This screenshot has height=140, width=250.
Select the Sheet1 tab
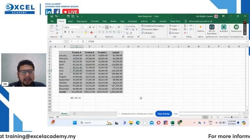64,114
